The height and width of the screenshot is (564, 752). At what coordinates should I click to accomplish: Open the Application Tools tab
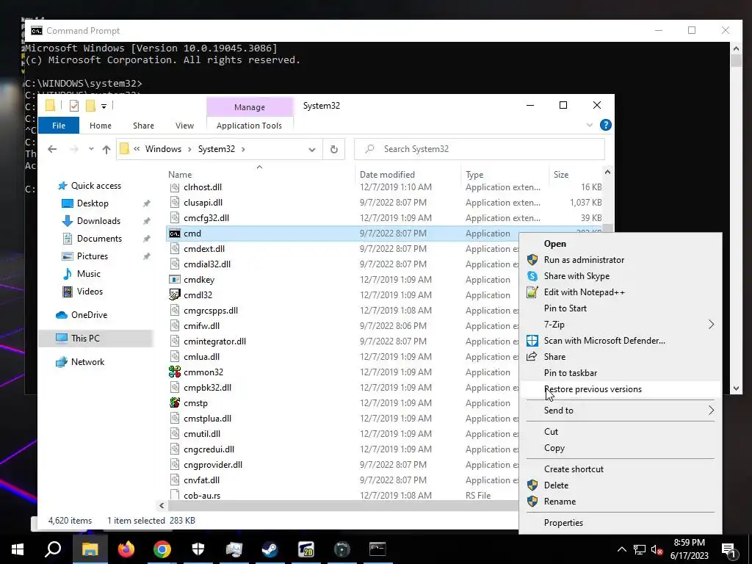coord(249,126)
